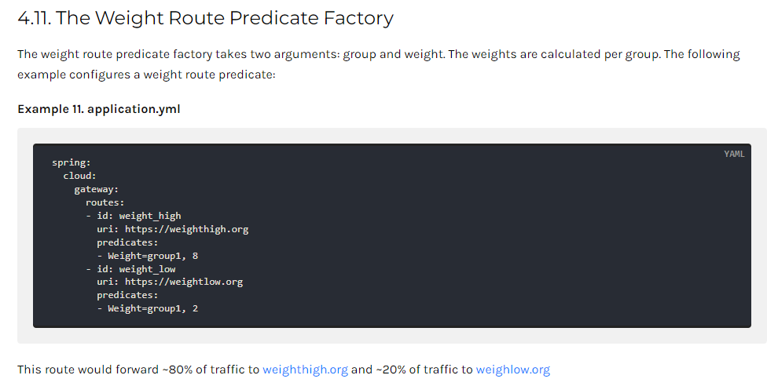This screenshot has height=386, width=778.
Task: Click the ~80% of traffic text
Action: tap(204, 370)
